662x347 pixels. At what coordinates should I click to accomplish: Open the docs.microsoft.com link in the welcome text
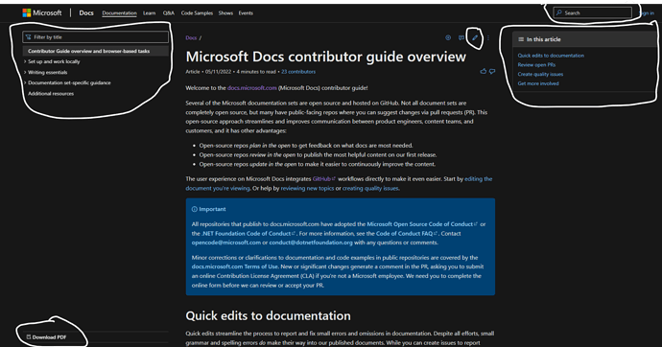(x=252, y=88)
